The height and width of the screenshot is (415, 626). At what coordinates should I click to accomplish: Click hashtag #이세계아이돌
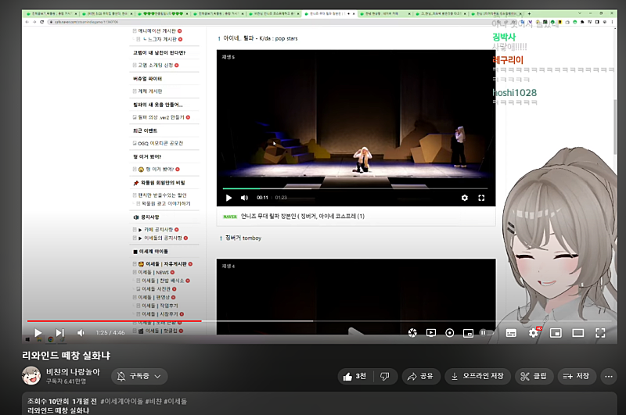click(x=121, y=401)
